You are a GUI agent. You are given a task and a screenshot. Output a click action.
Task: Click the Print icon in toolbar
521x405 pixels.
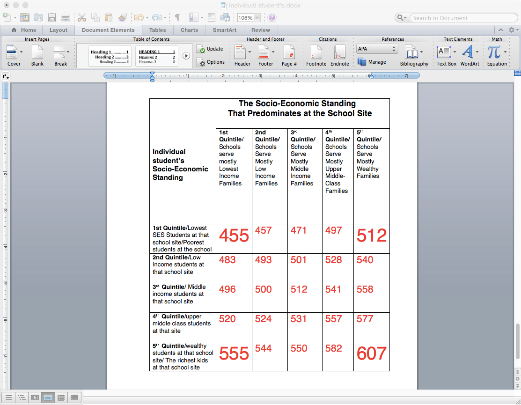66,17
